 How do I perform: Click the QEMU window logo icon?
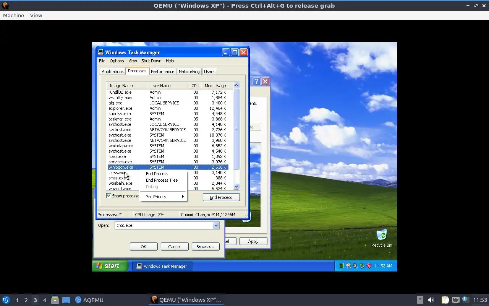[x=5, y=5]
